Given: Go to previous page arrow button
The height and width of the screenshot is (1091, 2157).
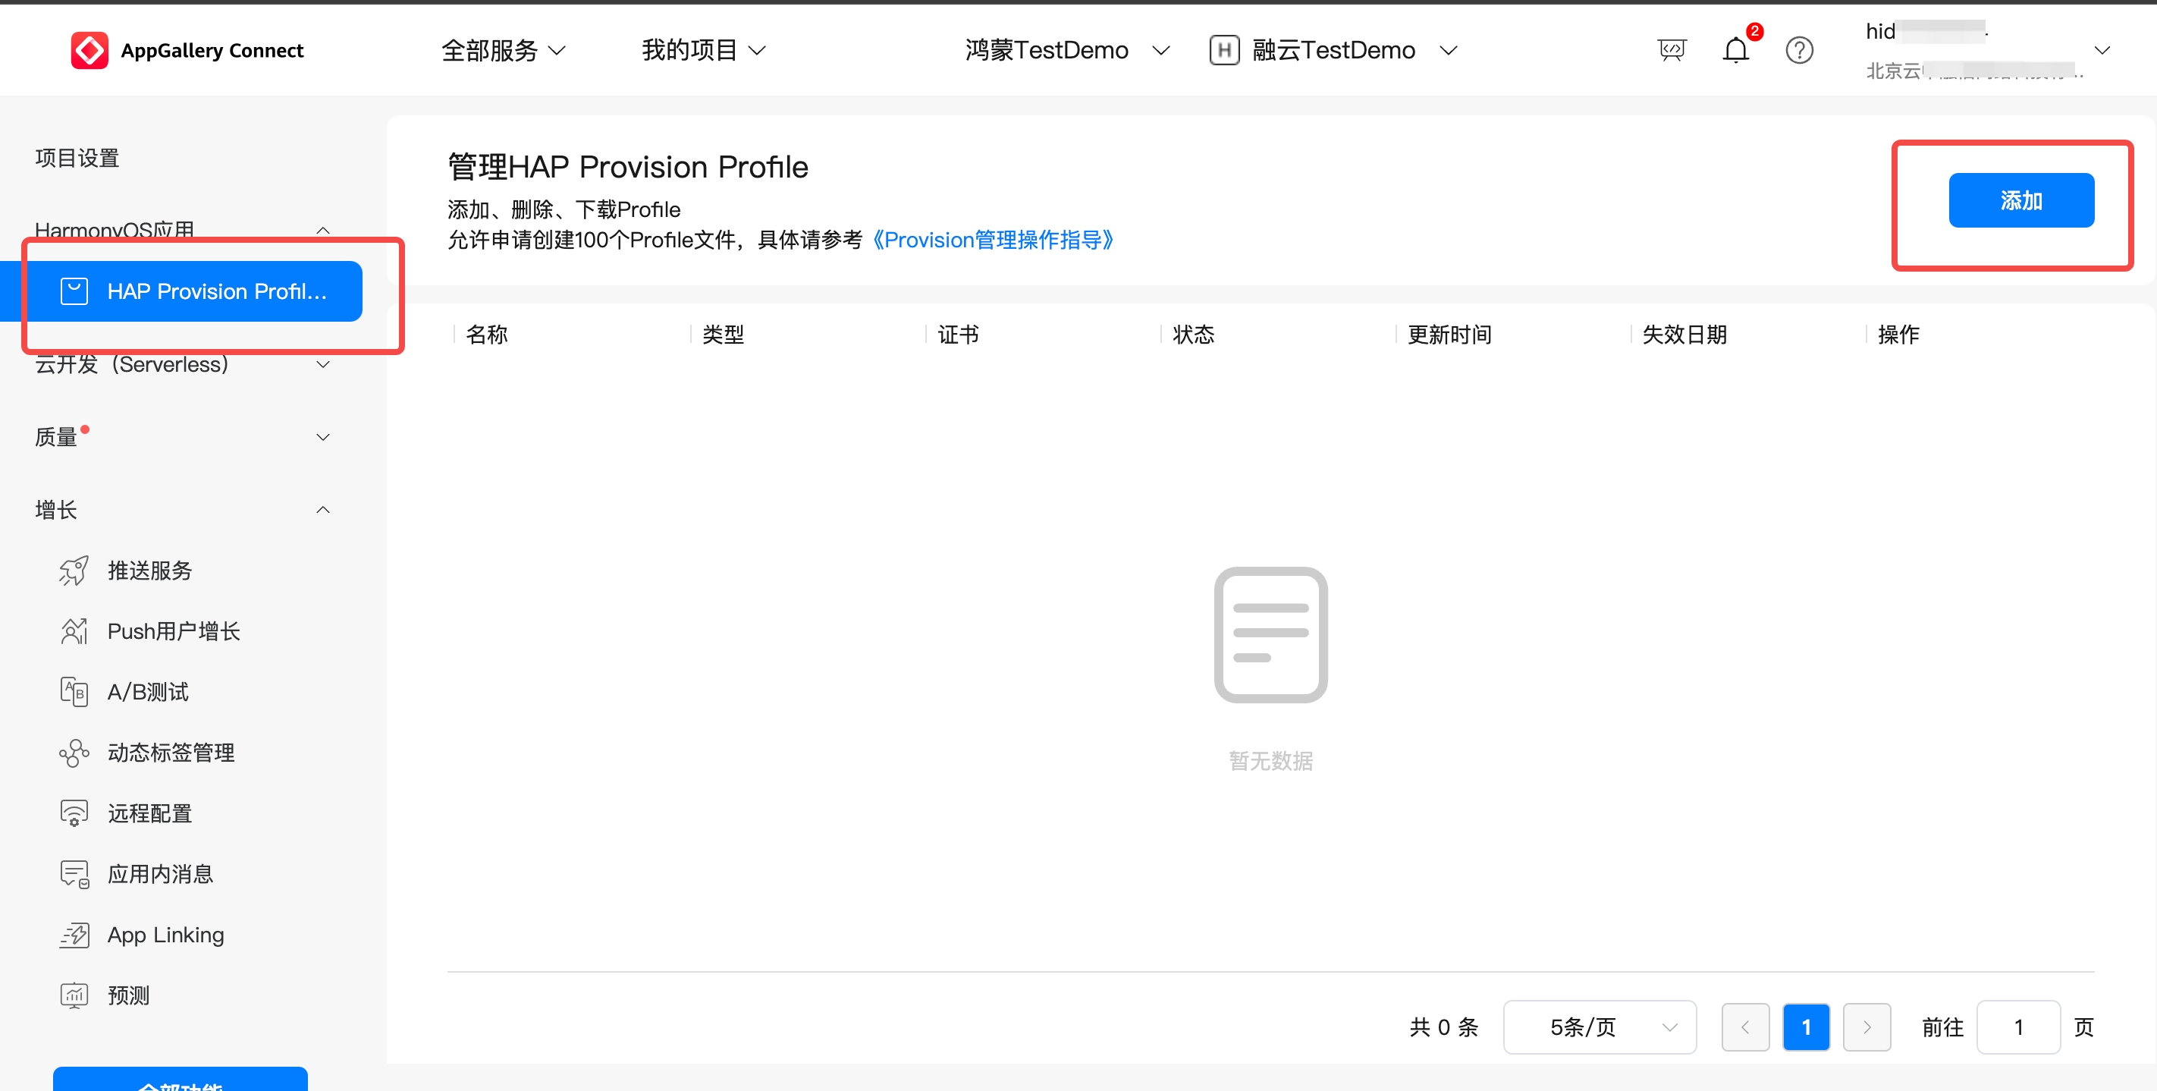Looking at the screenshot, I should click(1745, 1027).
